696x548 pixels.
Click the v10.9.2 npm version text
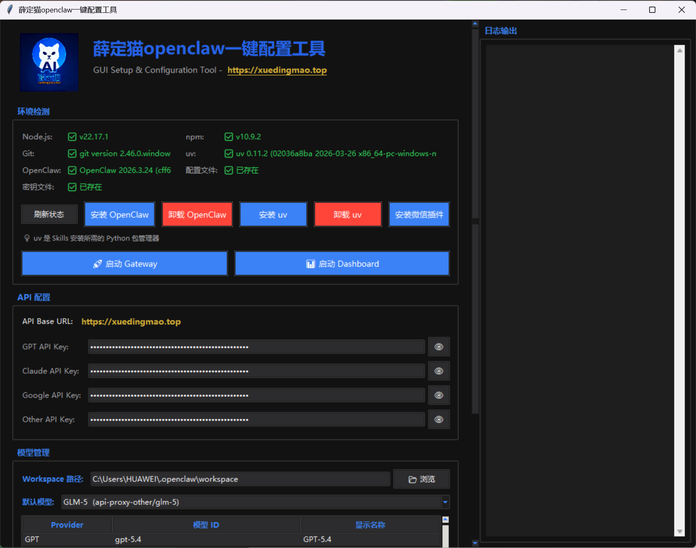[x=249, y=137]
